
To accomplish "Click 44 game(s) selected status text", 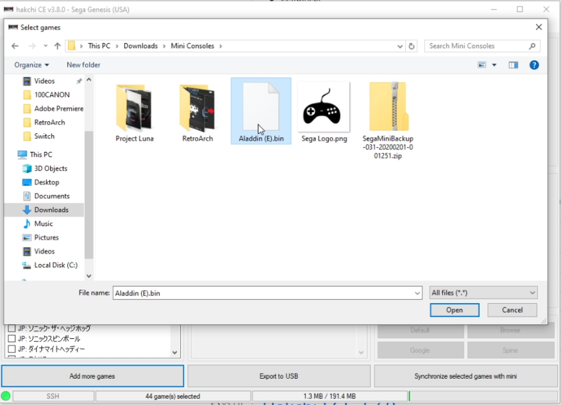I will [173, 396].
